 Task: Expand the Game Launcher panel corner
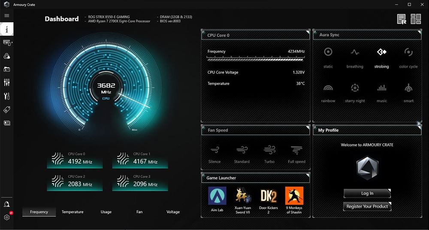pyautogui.click(x=307, y=175)
